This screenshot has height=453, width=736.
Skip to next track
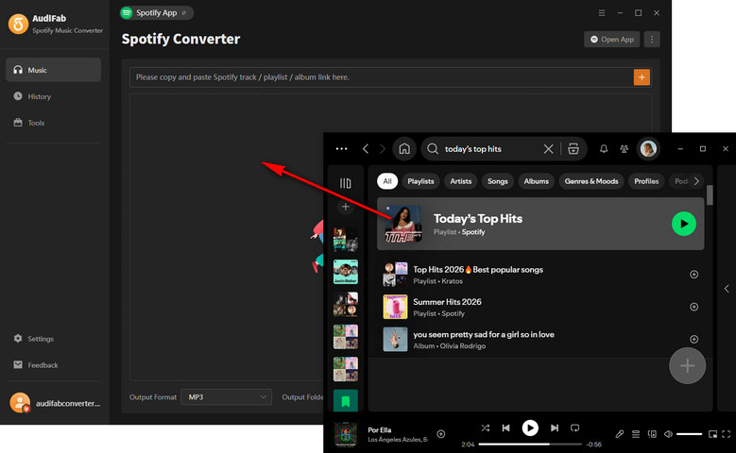tap(555, 428)
